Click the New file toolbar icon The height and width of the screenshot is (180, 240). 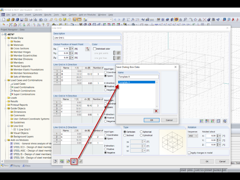tap(4, 20)
